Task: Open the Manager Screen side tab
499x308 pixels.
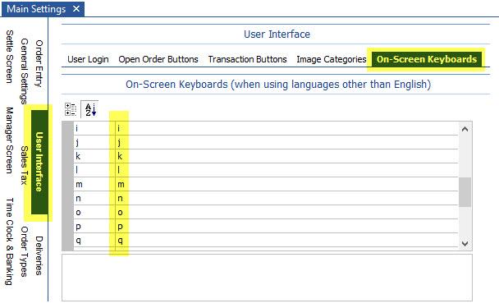Action: pyautogui.click(x=10, y=140)
